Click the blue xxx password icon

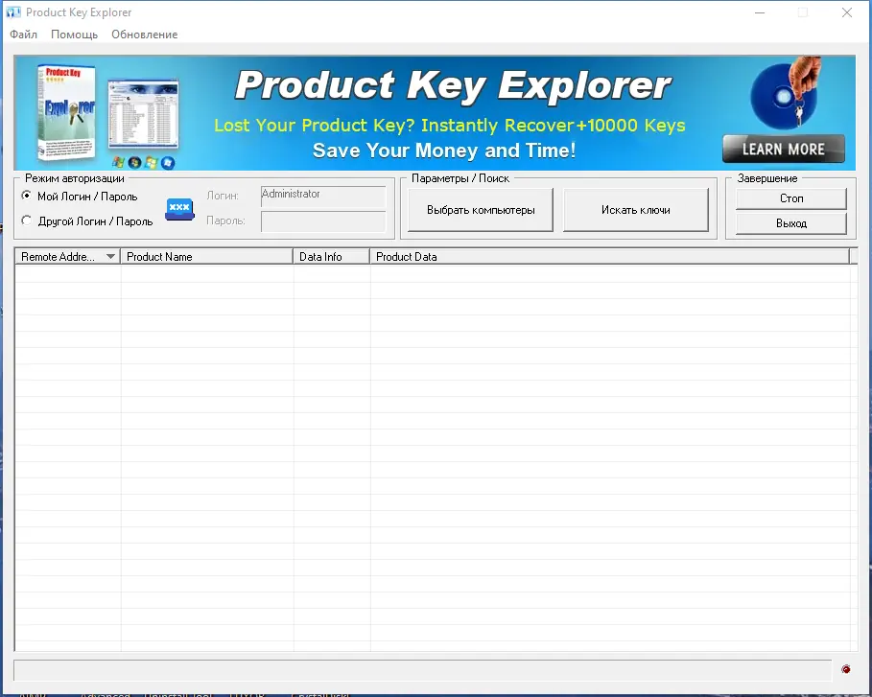179,210
